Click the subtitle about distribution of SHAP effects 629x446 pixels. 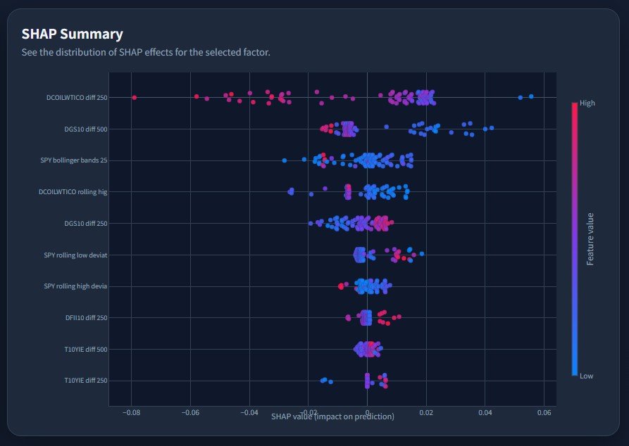(146, 52)
